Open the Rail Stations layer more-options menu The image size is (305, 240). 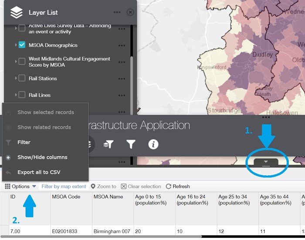122,79
